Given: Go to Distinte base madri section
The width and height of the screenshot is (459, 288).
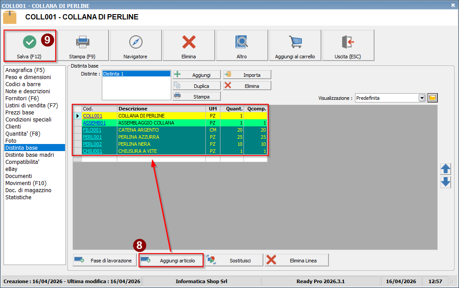Looking at the screenshot, I should (30, 155).
